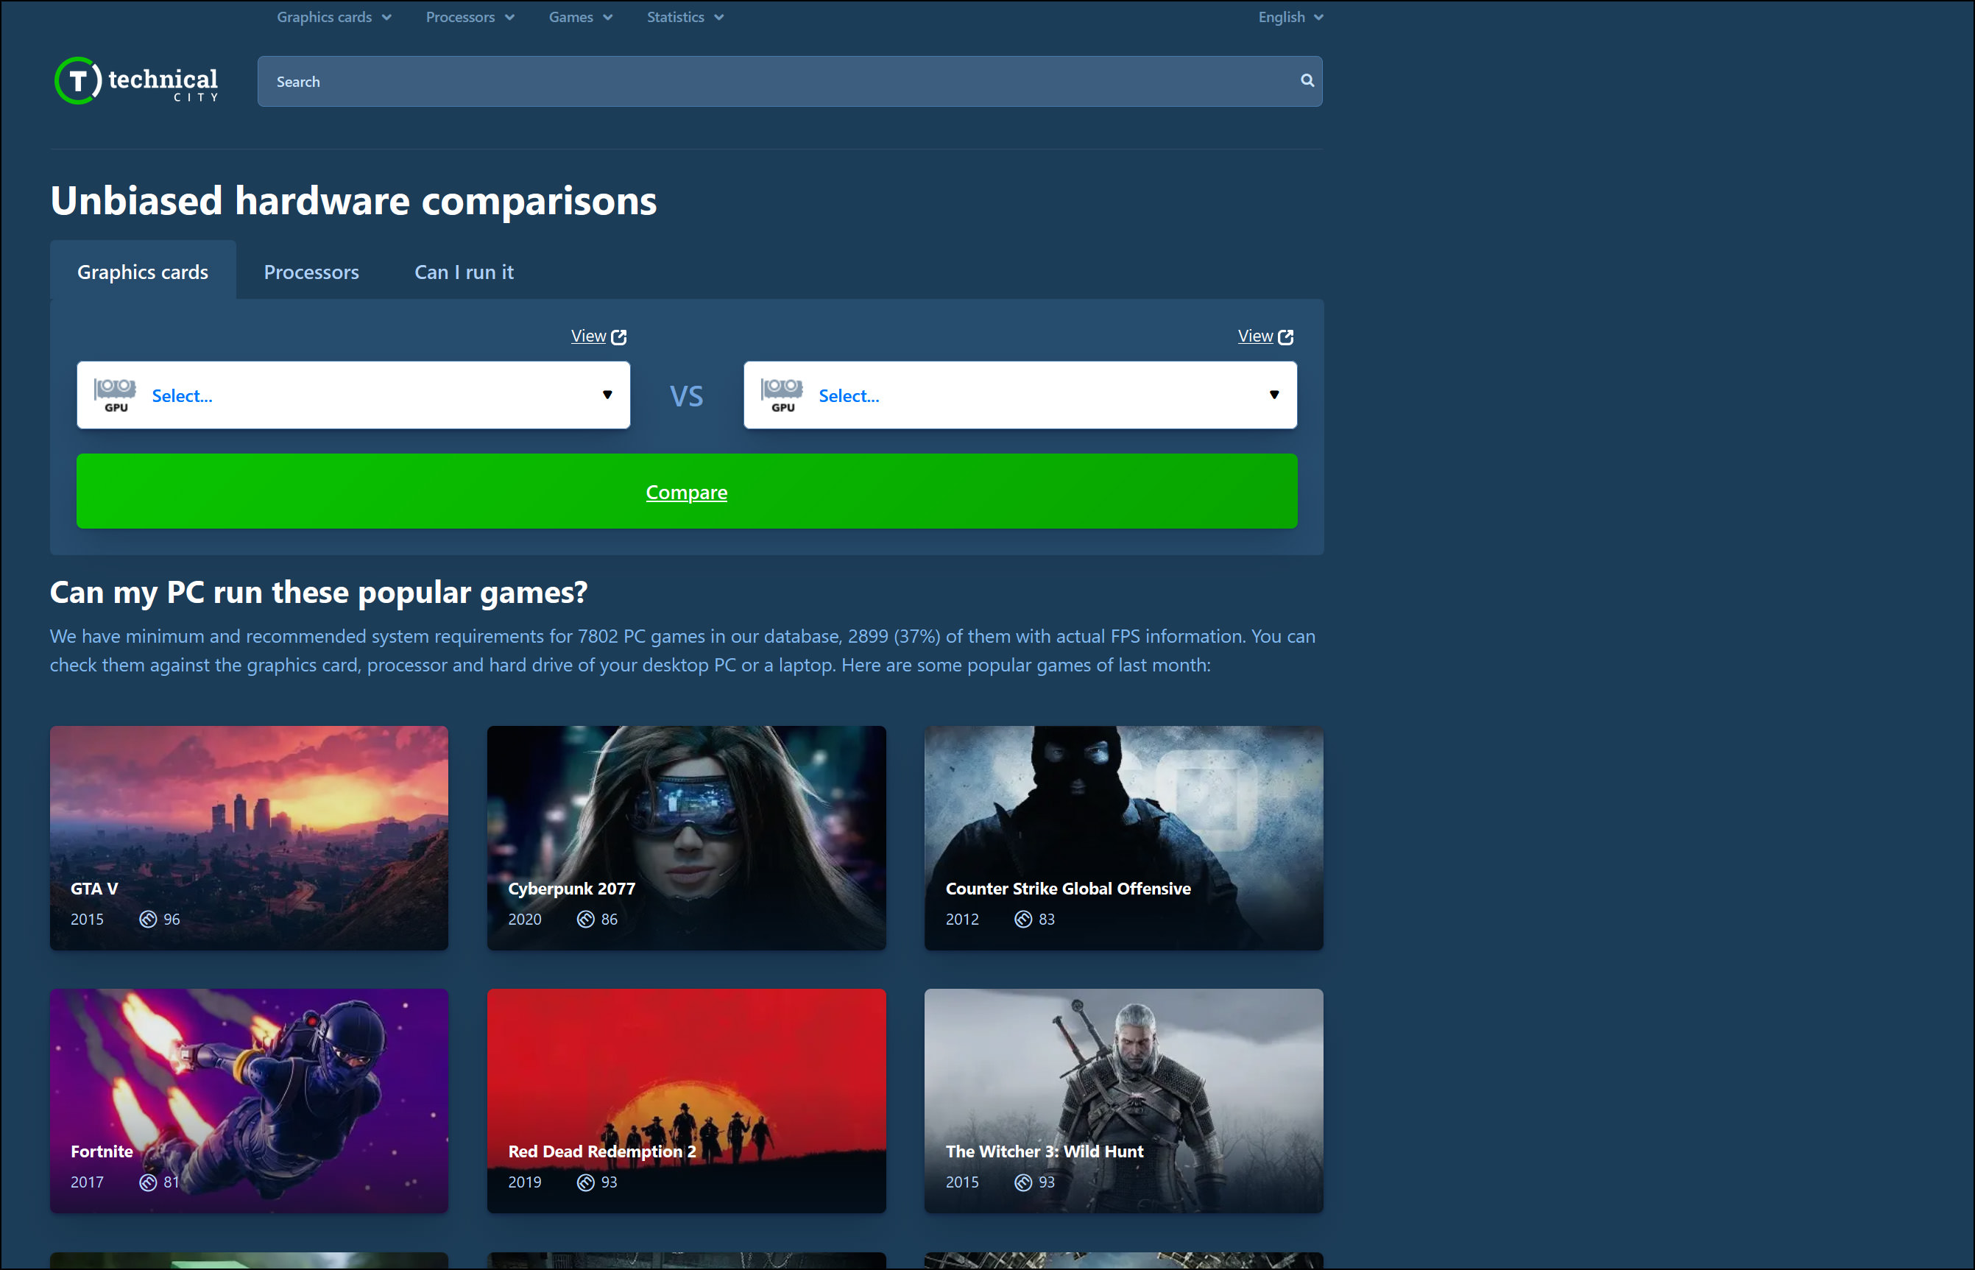Click Red Dead Redemption 2 score icon
1975x1270 pixels.
[585, 1182]
